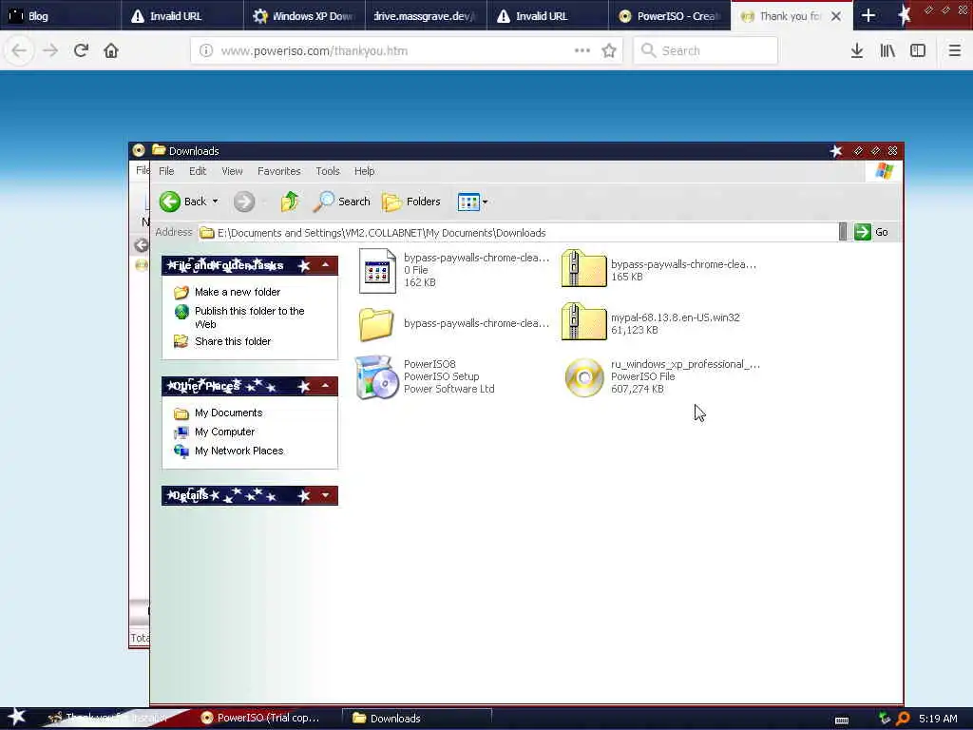Screen dimensions: 973x730
Task: Select the bypass-paywalls-chrome-clea folder
Action: pos(376,323)
